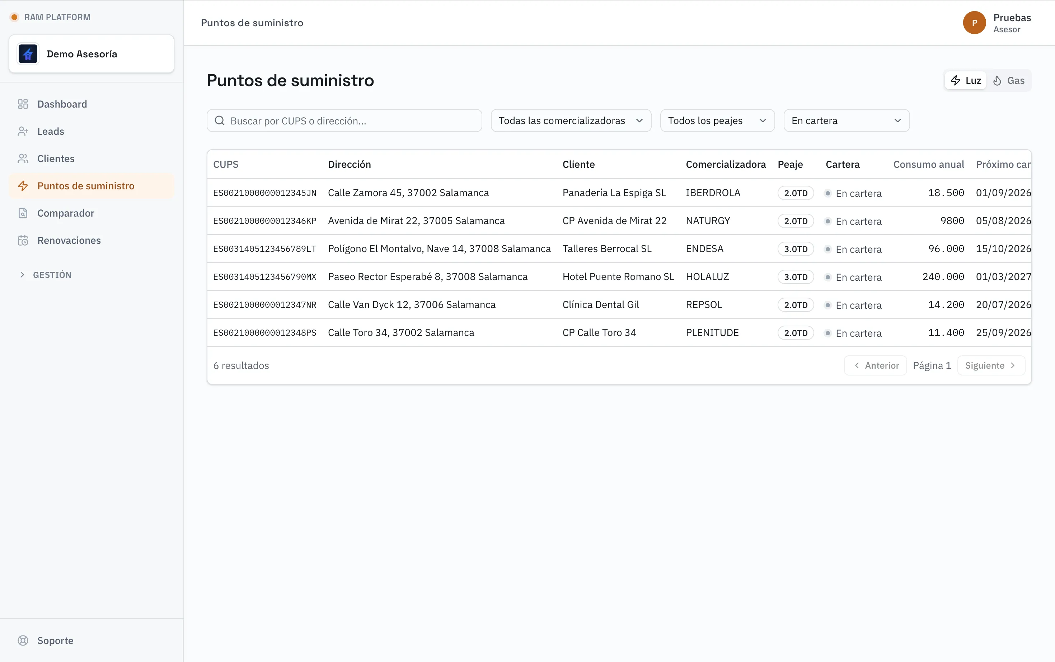Click the date 01/09/2026
Viewport: 1055px width, 662px height.
coord(1003,193)
